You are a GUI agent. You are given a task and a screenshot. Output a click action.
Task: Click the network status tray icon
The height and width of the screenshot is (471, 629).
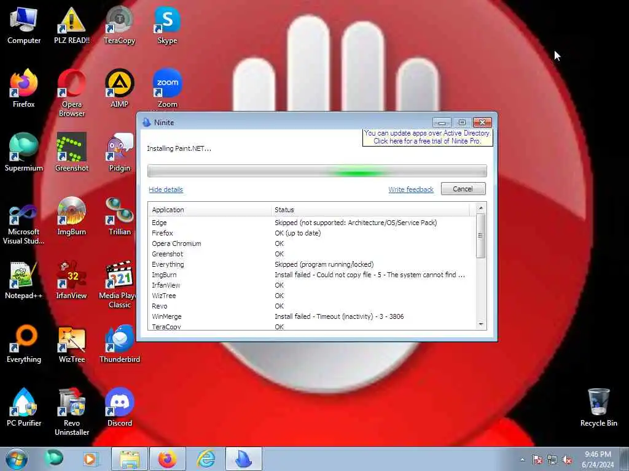point(552,460)
